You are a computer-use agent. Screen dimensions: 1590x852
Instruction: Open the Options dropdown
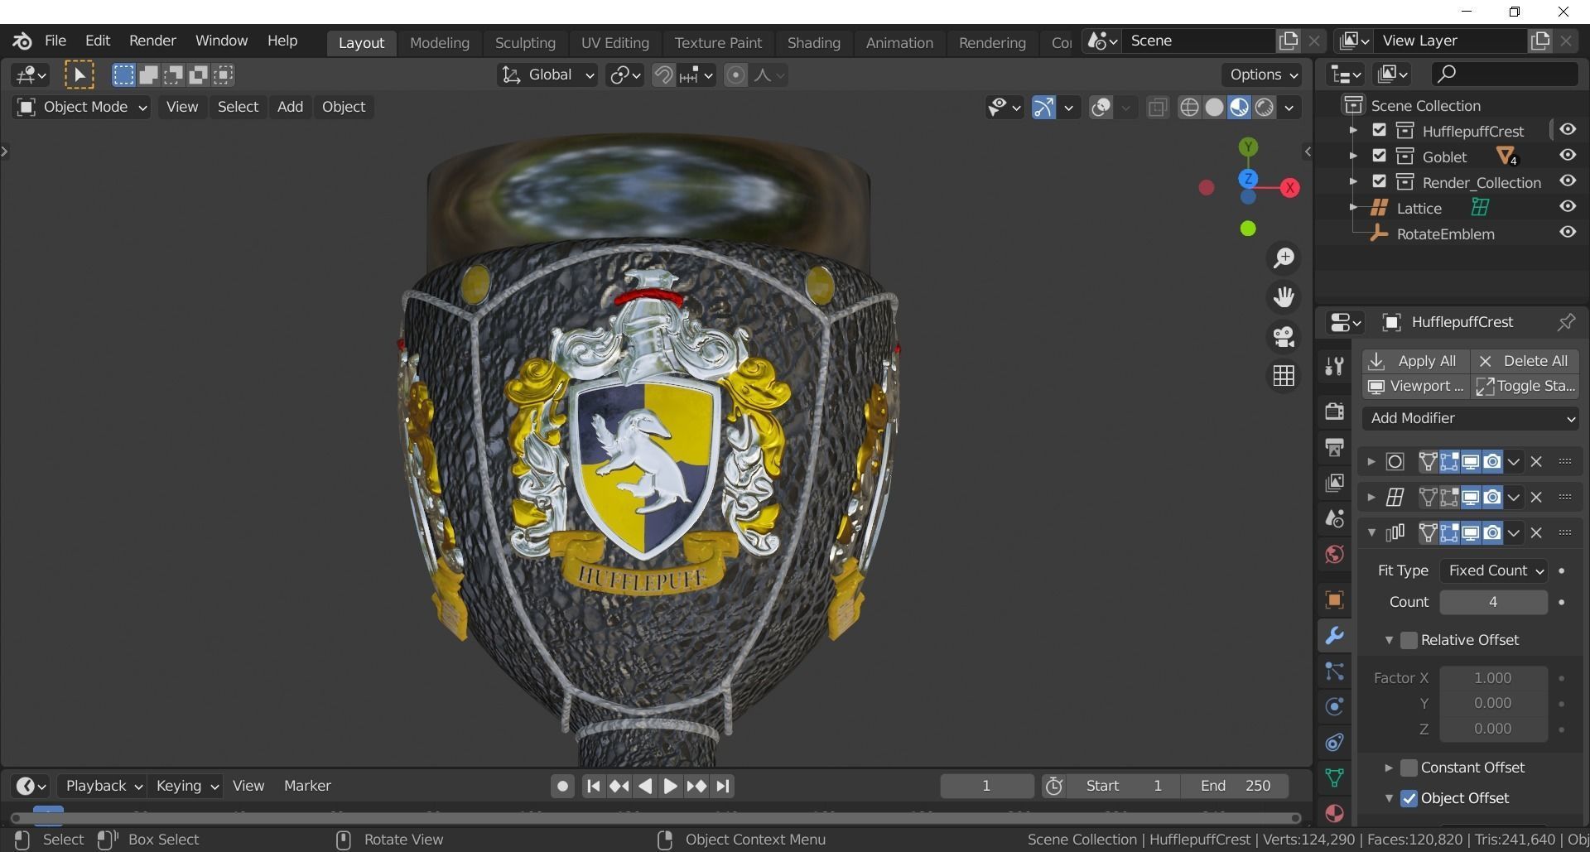1263,75
